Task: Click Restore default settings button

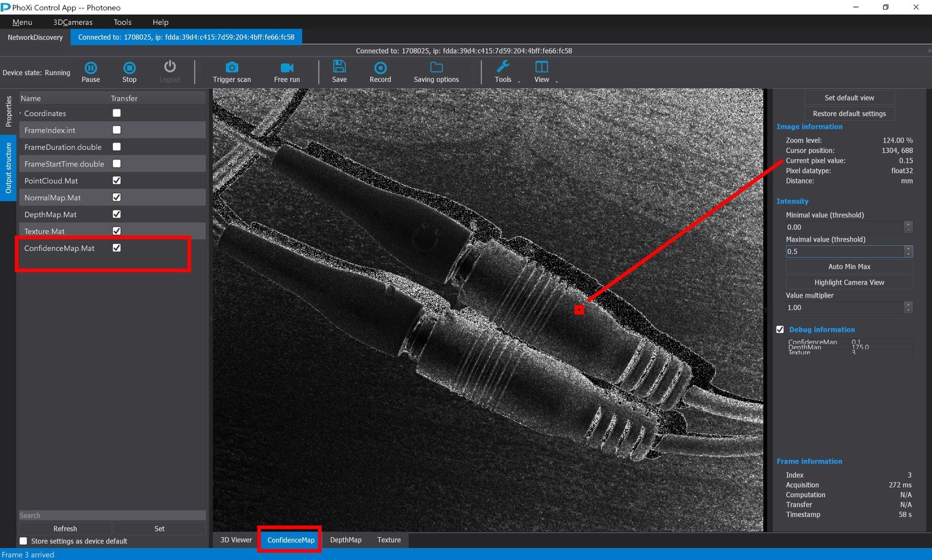Action: click(x=849, y=114)
